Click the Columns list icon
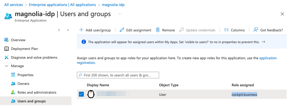The height and width of the screenshot is (107, 290). click(226, 30)
